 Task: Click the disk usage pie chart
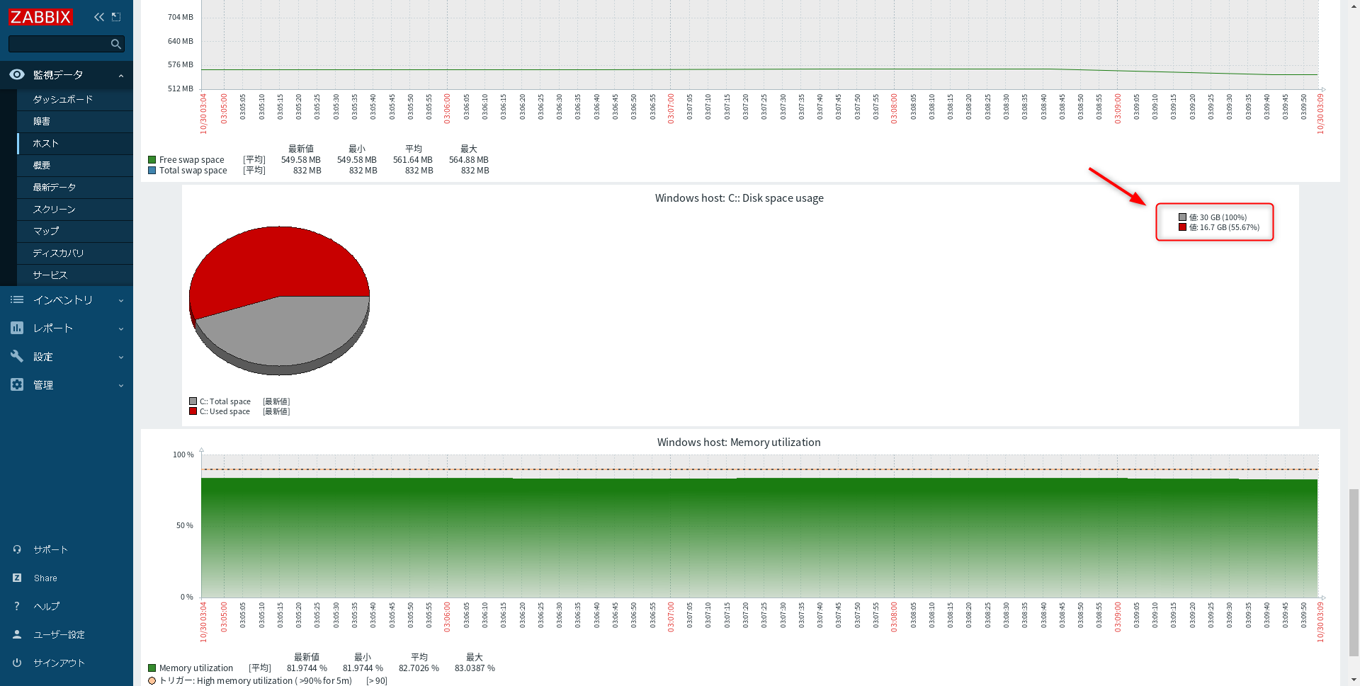click(279, 300)
